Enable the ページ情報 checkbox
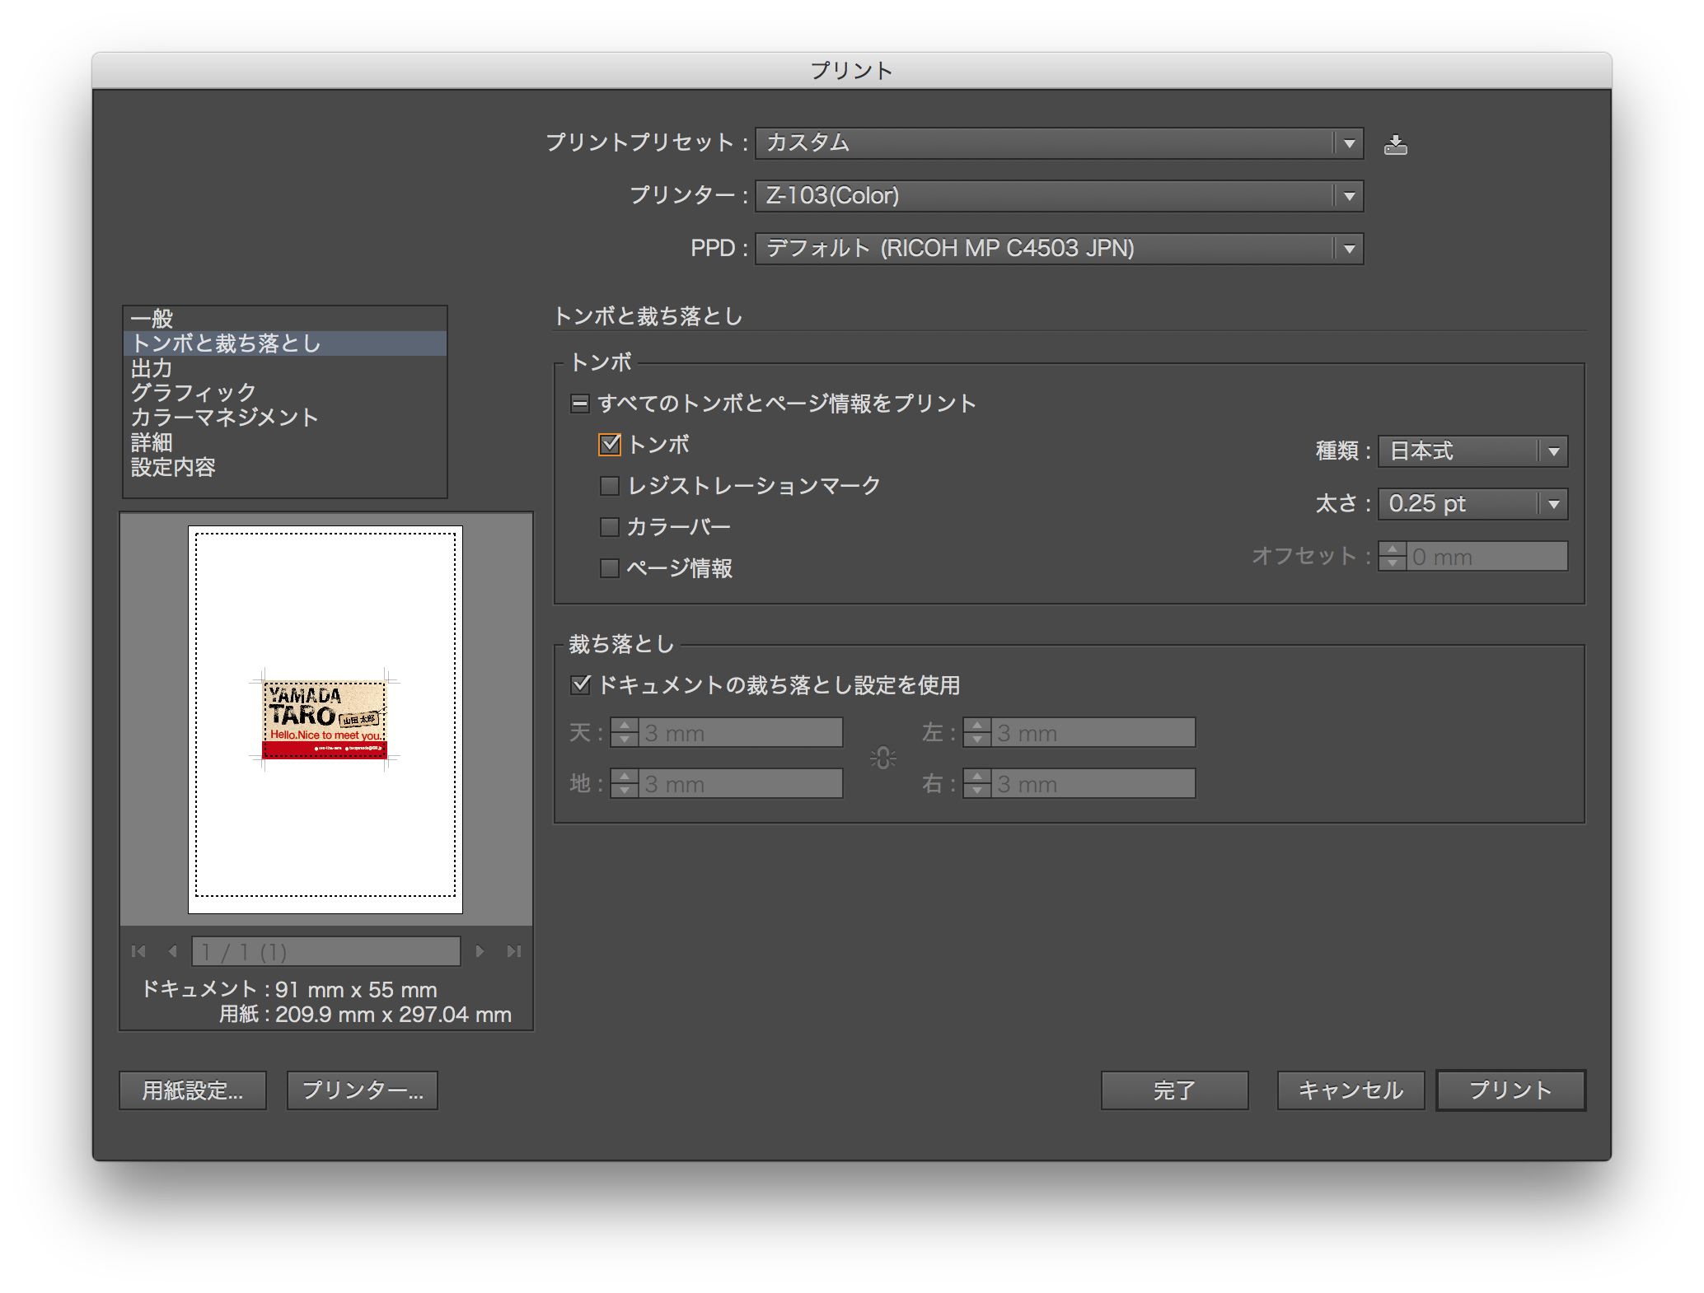Screen dimensions: 1704x1293 click(x=610, y=568)
